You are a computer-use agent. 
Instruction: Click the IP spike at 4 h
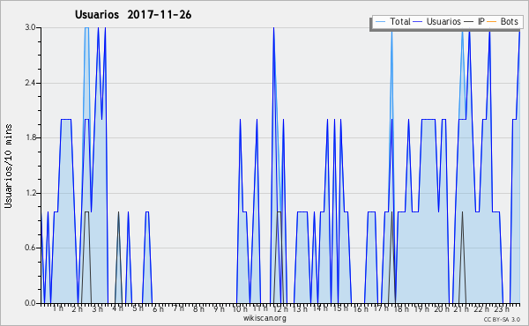pyautogui.click(x=118, y=212)
